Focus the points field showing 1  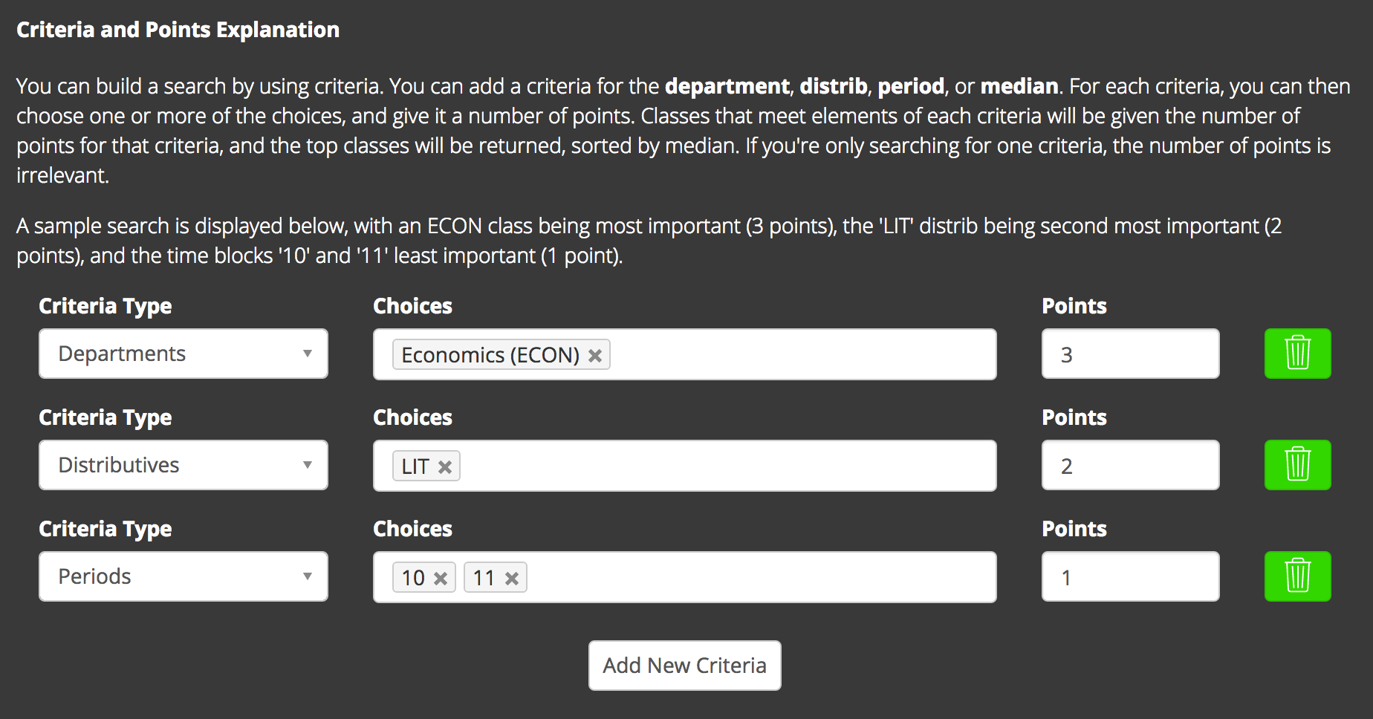[x=1130, y=576]
